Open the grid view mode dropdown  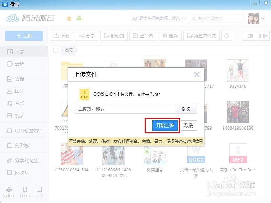tap(263, 36)
